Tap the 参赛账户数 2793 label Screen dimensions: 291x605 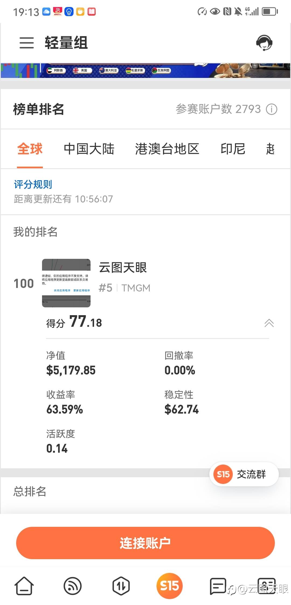[218, 109]
